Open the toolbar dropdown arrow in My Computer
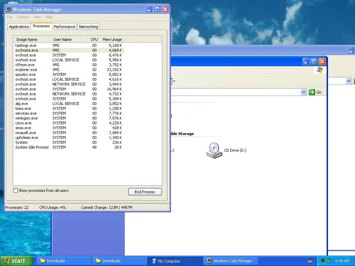This screenshot has width=355, height=266. pyautogui.click(x=174, y=81)
